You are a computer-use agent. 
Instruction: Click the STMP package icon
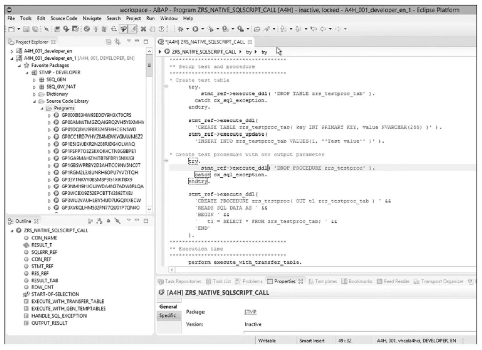click(34, 72)
